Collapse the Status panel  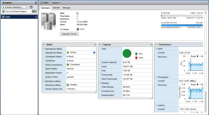44,45
